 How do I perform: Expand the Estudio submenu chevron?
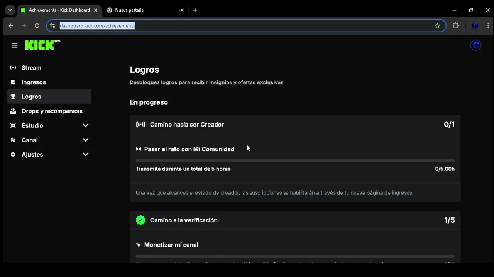tap(86, 125)
